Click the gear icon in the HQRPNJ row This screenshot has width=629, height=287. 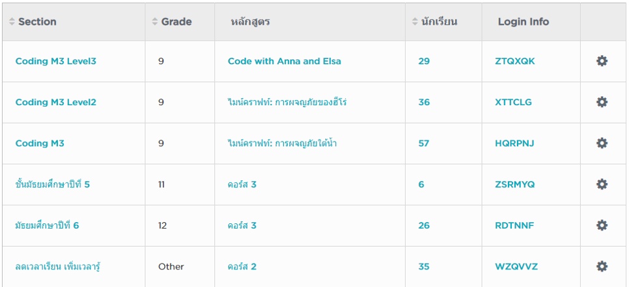click(x=602, y=143)
